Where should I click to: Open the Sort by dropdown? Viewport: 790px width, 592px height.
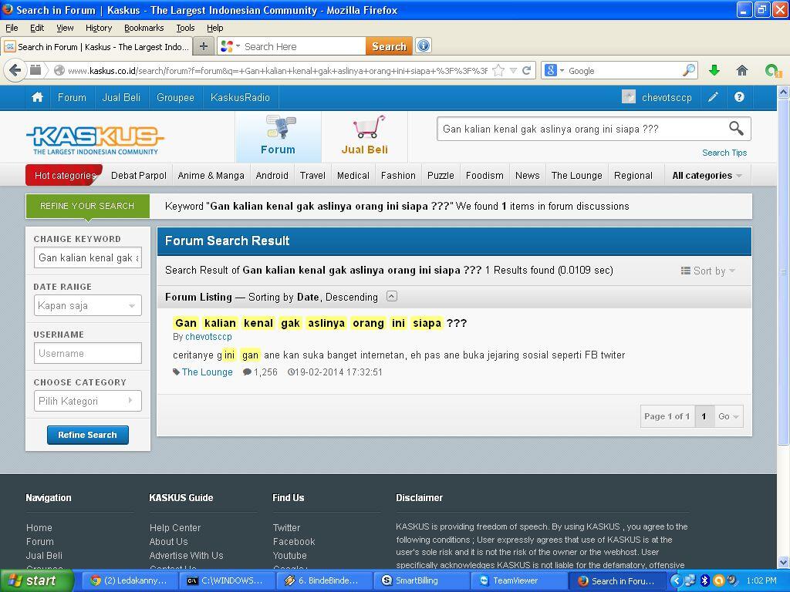tap(707, 271)
